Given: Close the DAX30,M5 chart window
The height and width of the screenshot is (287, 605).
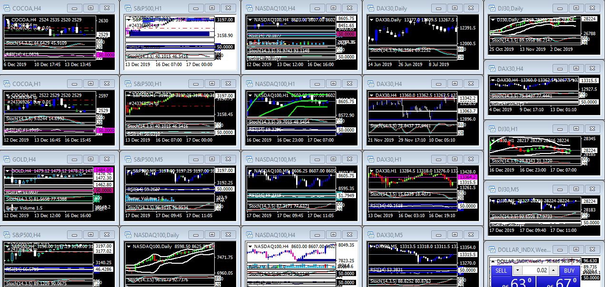Looking at the screenshot, I should pyautogui.click(x=471, y=235).
